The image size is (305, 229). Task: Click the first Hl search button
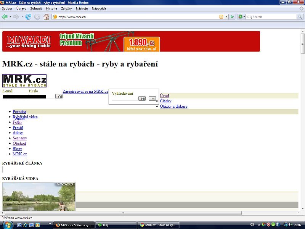point(142,99)
